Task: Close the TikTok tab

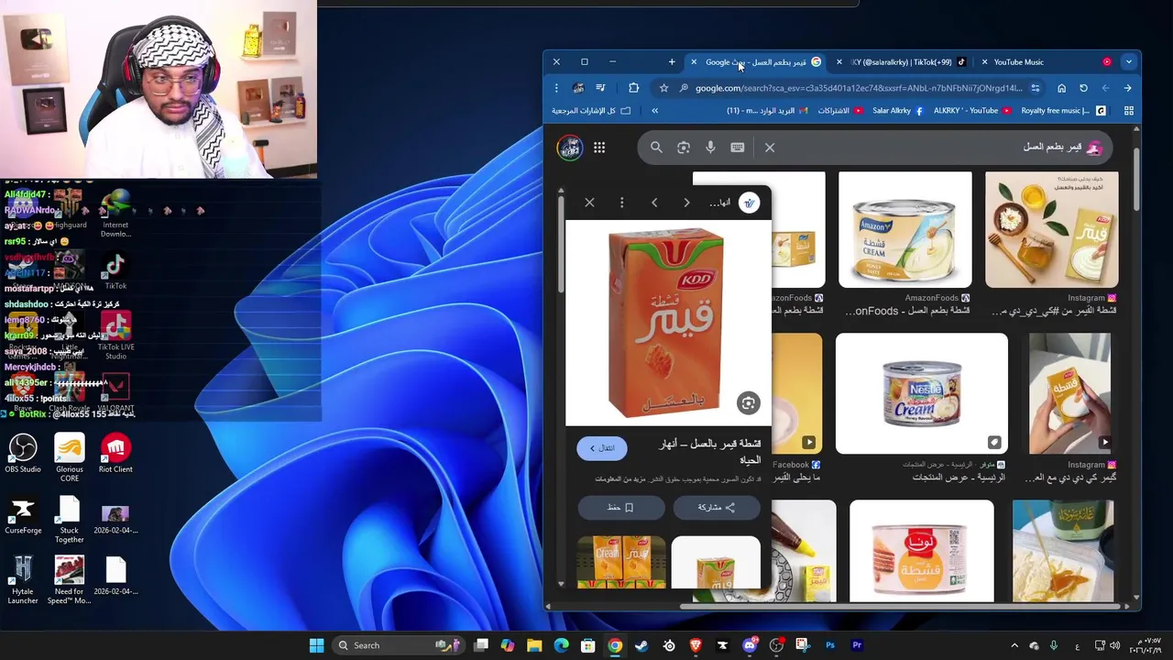Action: pos(839,62)
